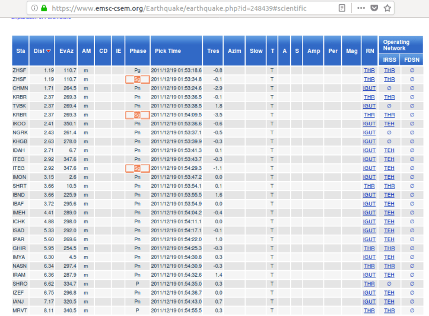This screenshot has width=429, height=316.
Task: Select the highlighted Sg phase for KRBR
Action: click(137, 115)
